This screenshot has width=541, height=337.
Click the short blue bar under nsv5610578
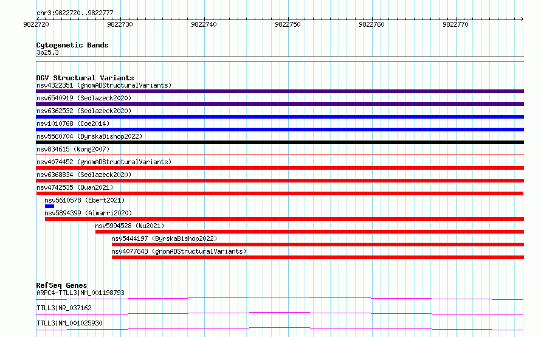49,206
